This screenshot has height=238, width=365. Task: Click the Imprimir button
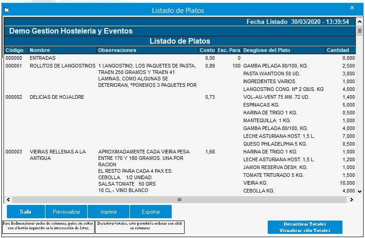[x=108, y=211]
